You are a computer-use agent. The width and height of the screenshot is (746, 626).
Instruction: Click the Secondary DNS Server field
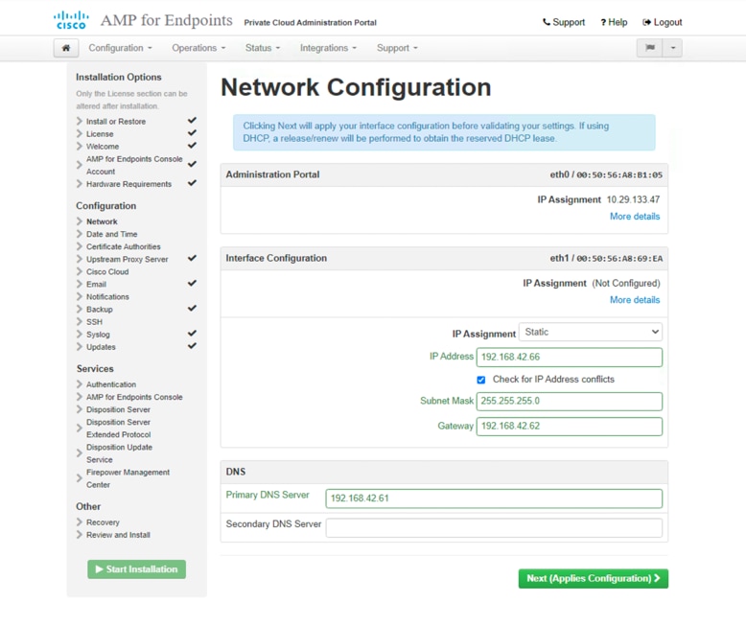pos(494,528)
